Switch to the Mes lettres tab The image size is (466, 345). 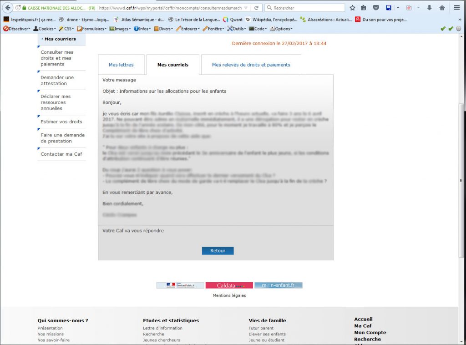pyautogui.click(x=121, y=65)
